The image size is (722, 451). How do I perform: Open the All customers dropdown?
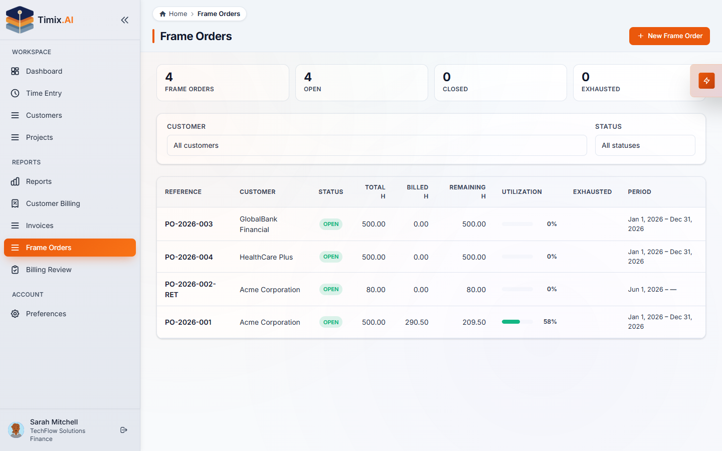[x=377, y=145]
